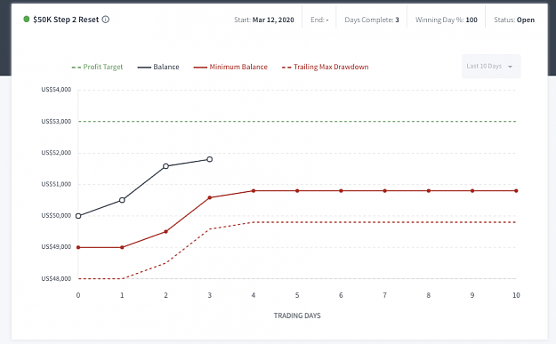This screenshot has width=556, height=344.
Task: Click the Minimum Balance point at day 4
Action: 254,191
